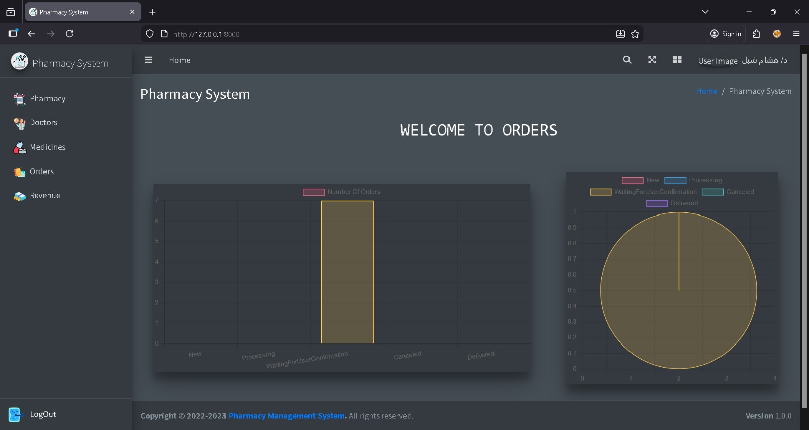
Task: Click the Delivered purple color swatch
Action: (657, 203)
